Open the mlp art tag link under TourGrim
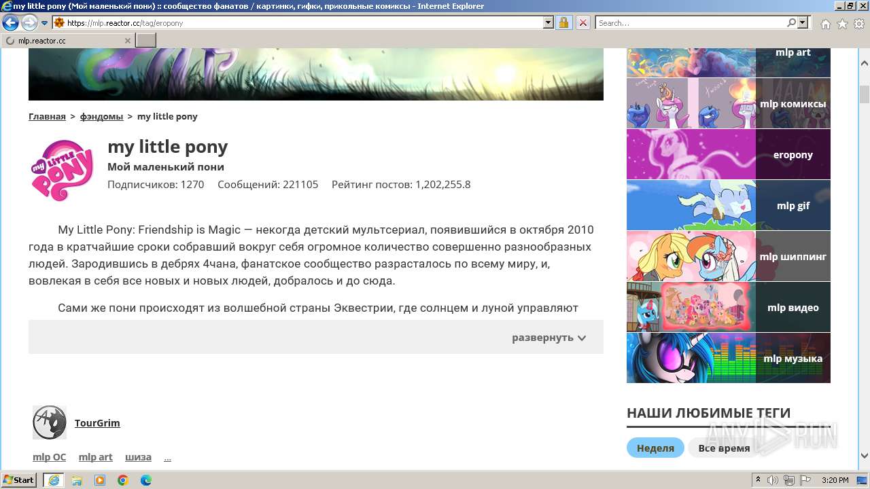The width and height of the screenshot is (870, 489). click(x=95, y=457)
